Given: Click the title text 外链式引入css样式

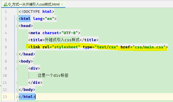Looking at the screenshot, I should click(62, 40).
